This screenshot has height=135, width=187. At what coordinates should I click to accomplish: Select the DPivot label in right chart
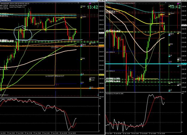coord(171,34)
